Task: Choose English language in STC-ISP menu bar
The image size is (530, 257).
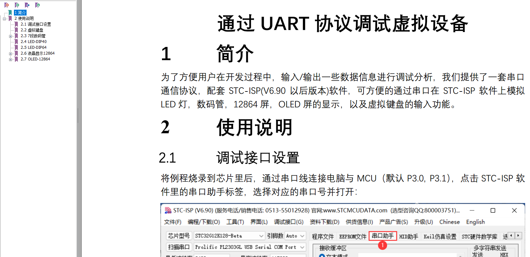Action: (475, 222)
